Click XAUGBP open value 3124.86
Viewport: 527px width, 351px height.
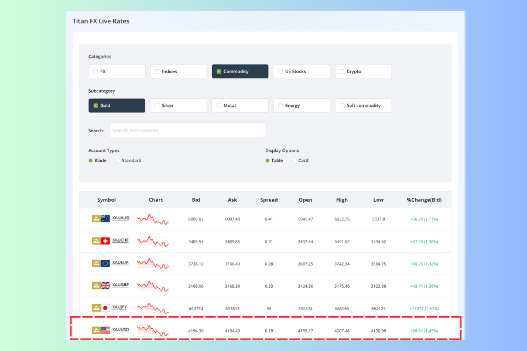point(306,286)
